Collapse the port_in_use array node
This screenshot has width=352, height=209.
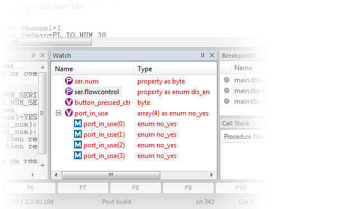(58, 113)
